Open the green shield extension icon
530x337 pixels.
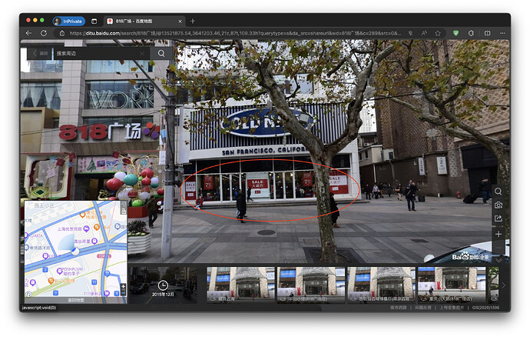pyautogui.click(x=455, y=33)
